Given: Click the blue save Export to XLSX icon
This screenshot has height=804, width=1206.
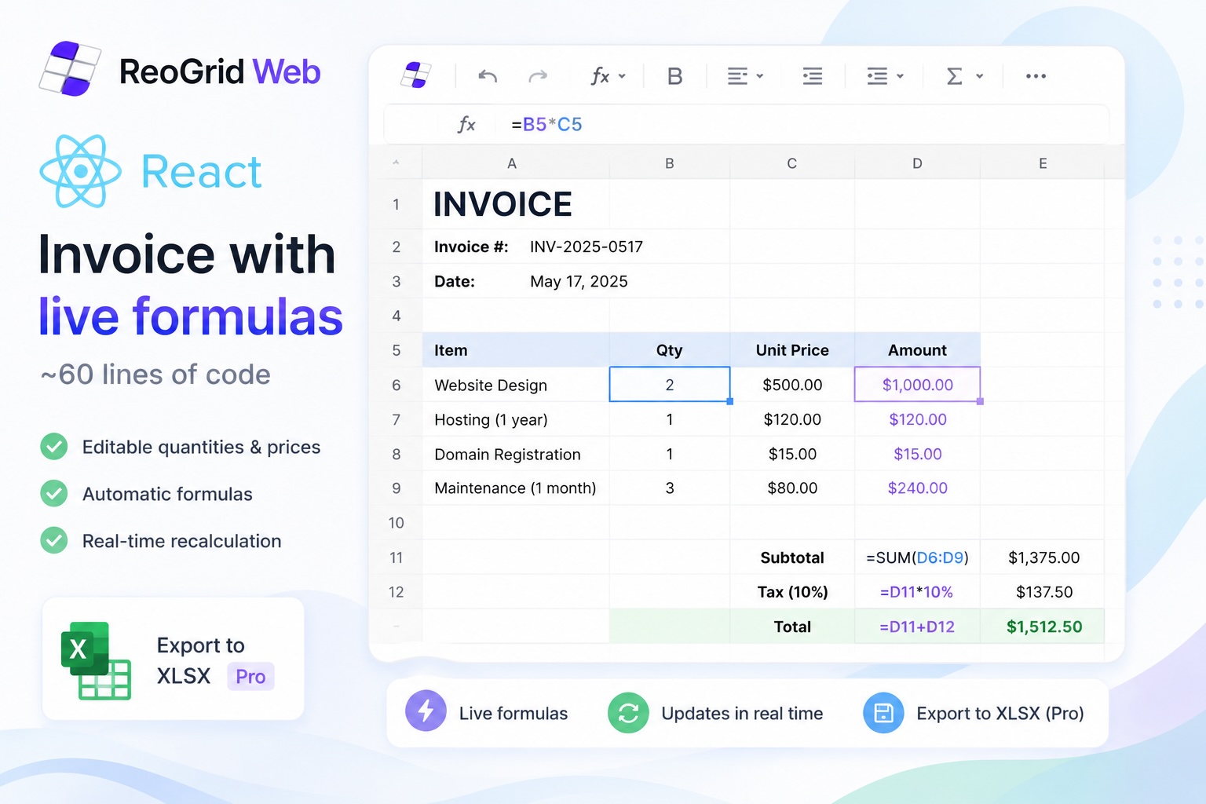Looking at the screenshot, I should pos(883,712).
